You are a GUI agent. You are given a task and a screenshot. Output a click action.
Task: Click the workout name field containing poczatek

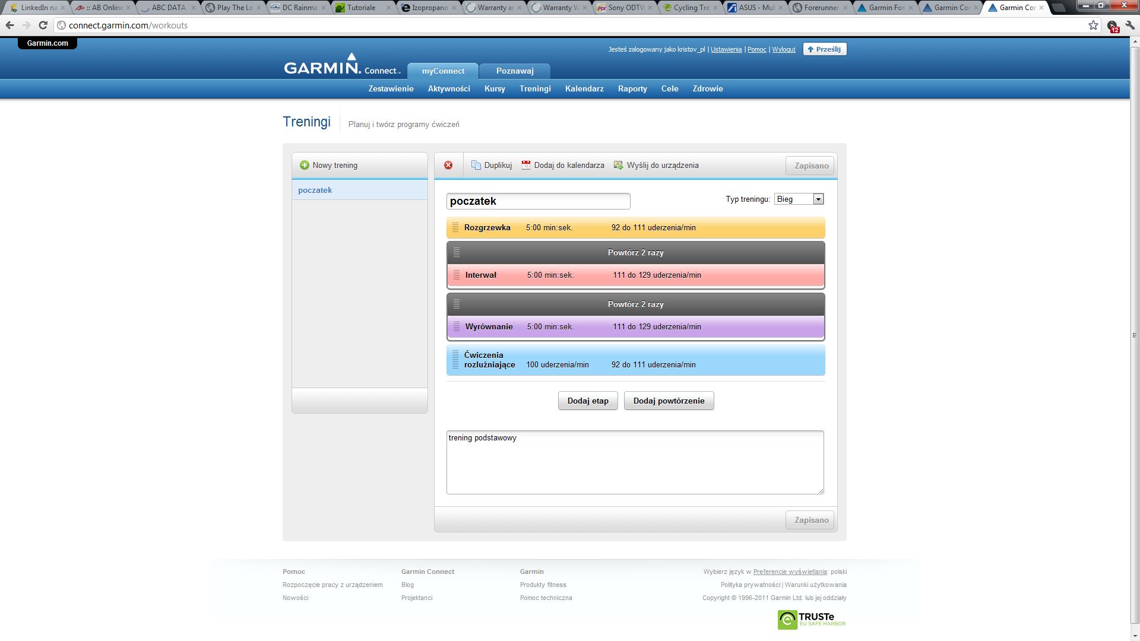tap(538, 201)
